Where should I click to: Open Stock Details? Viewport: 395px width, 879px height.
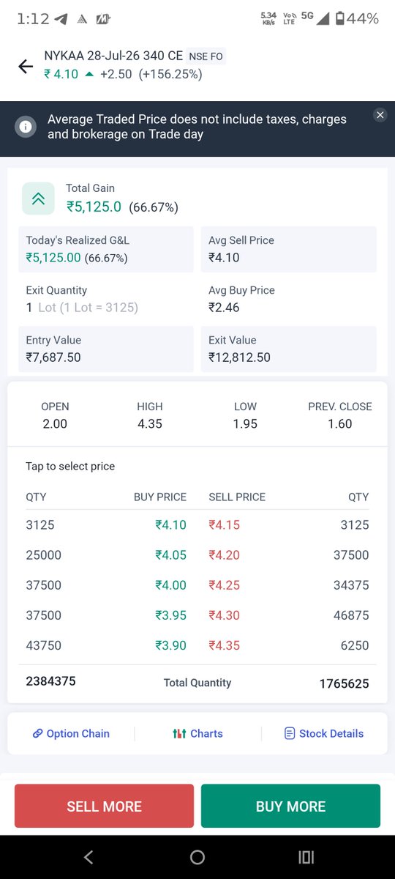324,733
